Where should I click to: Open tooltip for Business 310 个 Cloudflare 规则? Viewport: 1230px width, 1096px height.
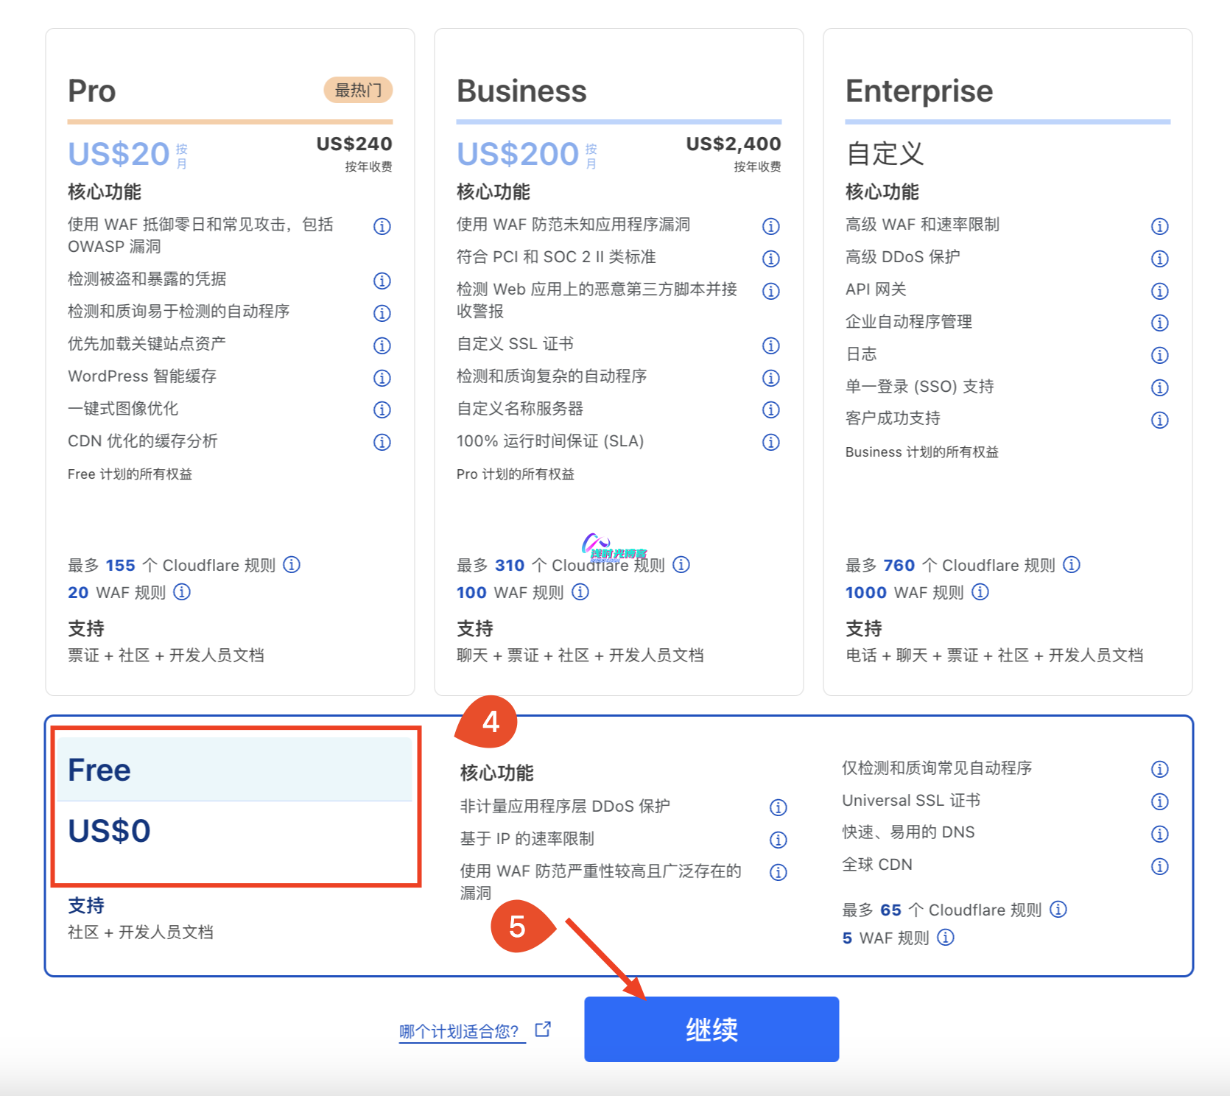[682, 565]
